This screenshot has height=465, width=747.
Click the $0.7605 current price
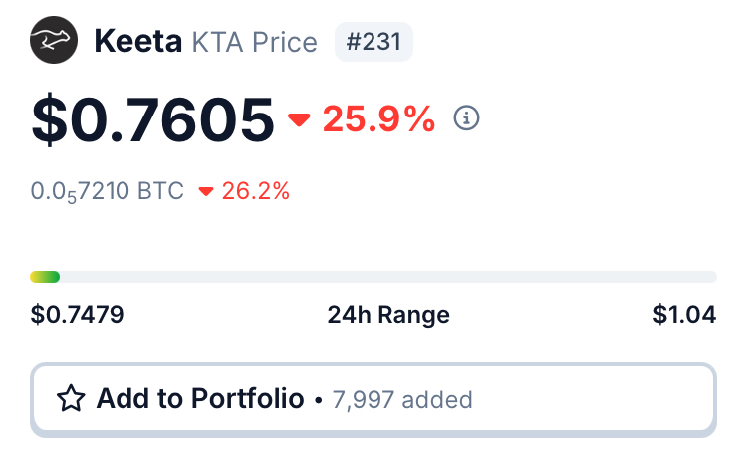tap(152, 120)
